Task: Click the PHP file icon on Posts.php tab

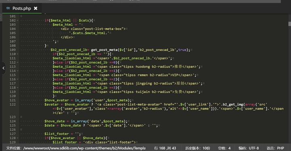Action: 8,8
